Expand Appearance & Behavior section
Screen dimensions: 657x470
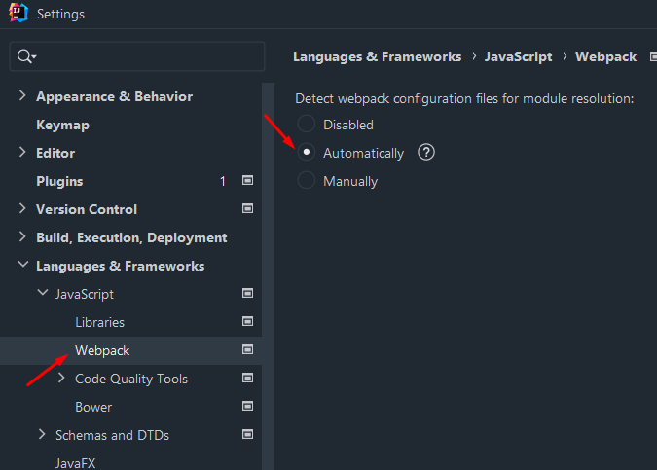[22, 96]
